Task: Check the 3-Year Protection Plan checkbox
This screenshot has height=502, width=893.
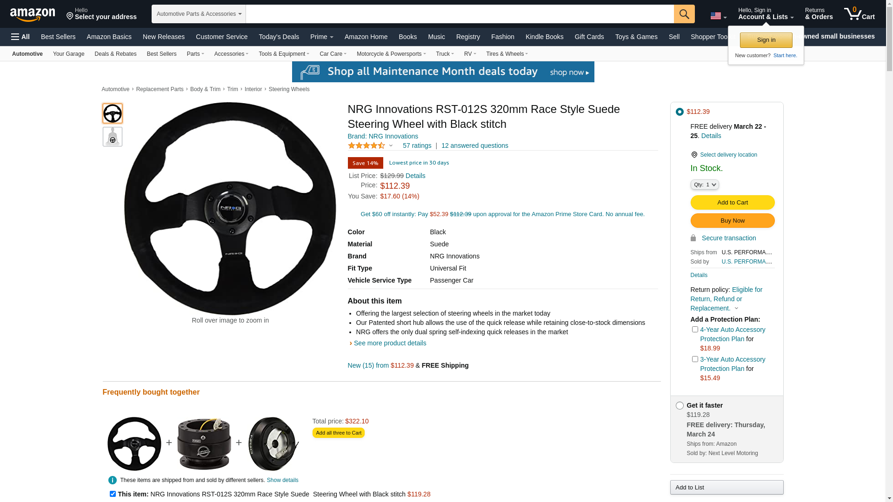Action: [695, 359]
